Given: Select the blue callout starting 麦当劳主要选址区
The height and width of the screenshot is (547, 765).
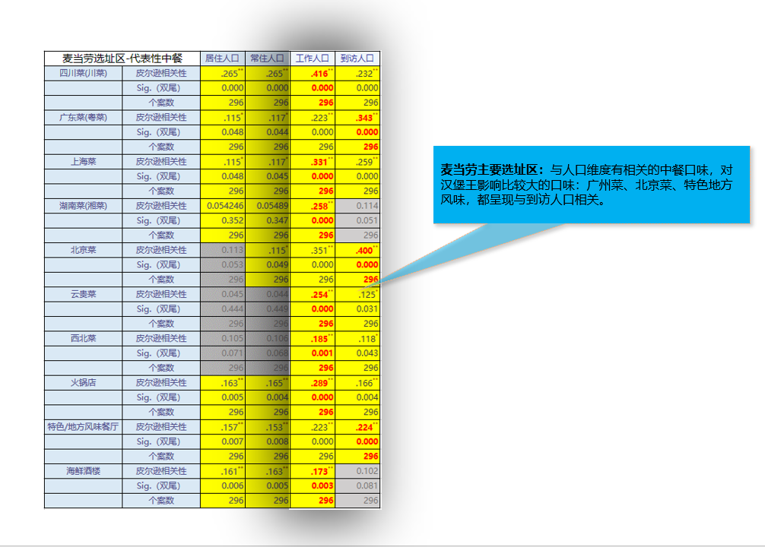Looking at the screenshot, I should [x=592, y=185].
